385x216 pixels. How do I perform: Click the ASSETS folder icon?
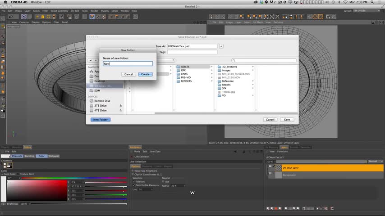[178, 67]
